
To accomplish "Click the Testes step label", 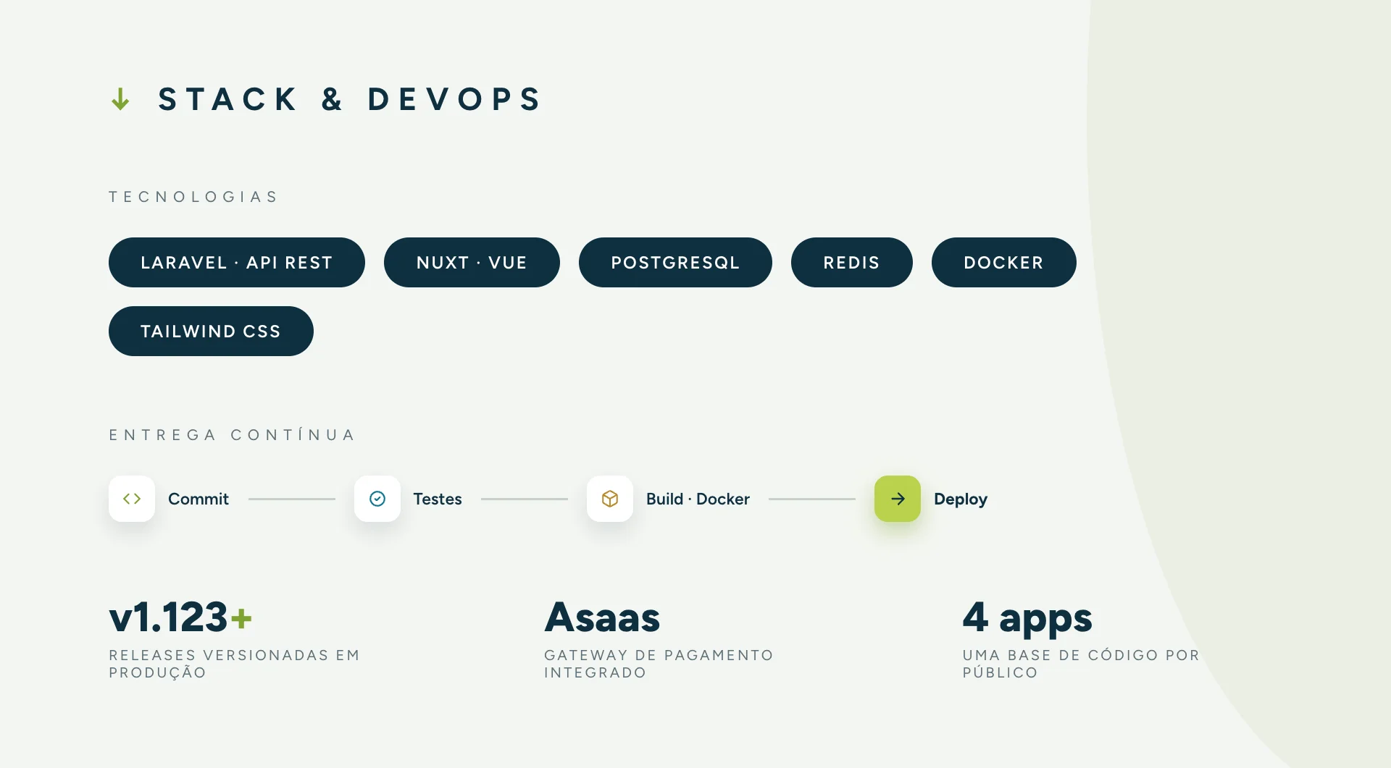I will 438,499.
